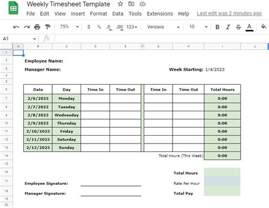Select row 14 header
Image resolution: width=269 pixels, height=208 pixels.
(x=6, y=155)
